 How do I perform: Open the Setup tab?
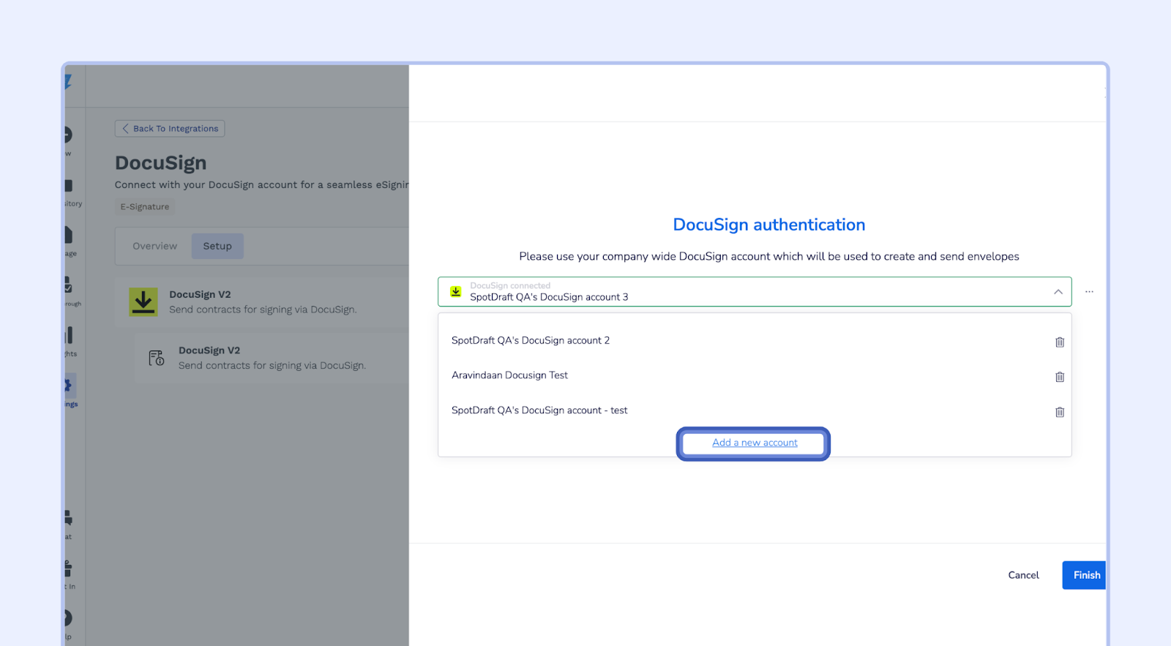pos(217,247)
